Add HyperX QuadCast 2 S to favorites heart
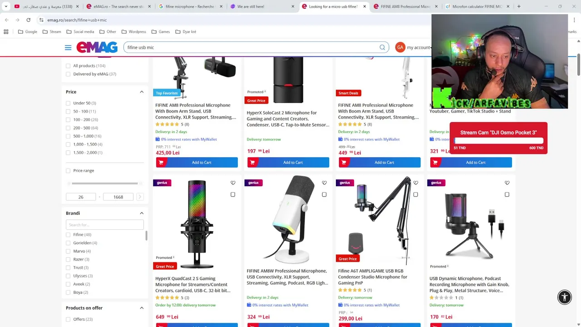Screen dimensions: 581x327 (233, 183)
